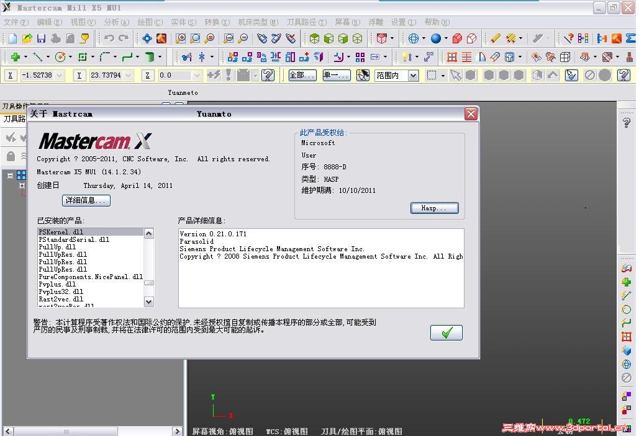Screen dimensions: 639x436
Task: Click the Fit to screen icon
Action: pyautogui.click(x=147, y=38)
